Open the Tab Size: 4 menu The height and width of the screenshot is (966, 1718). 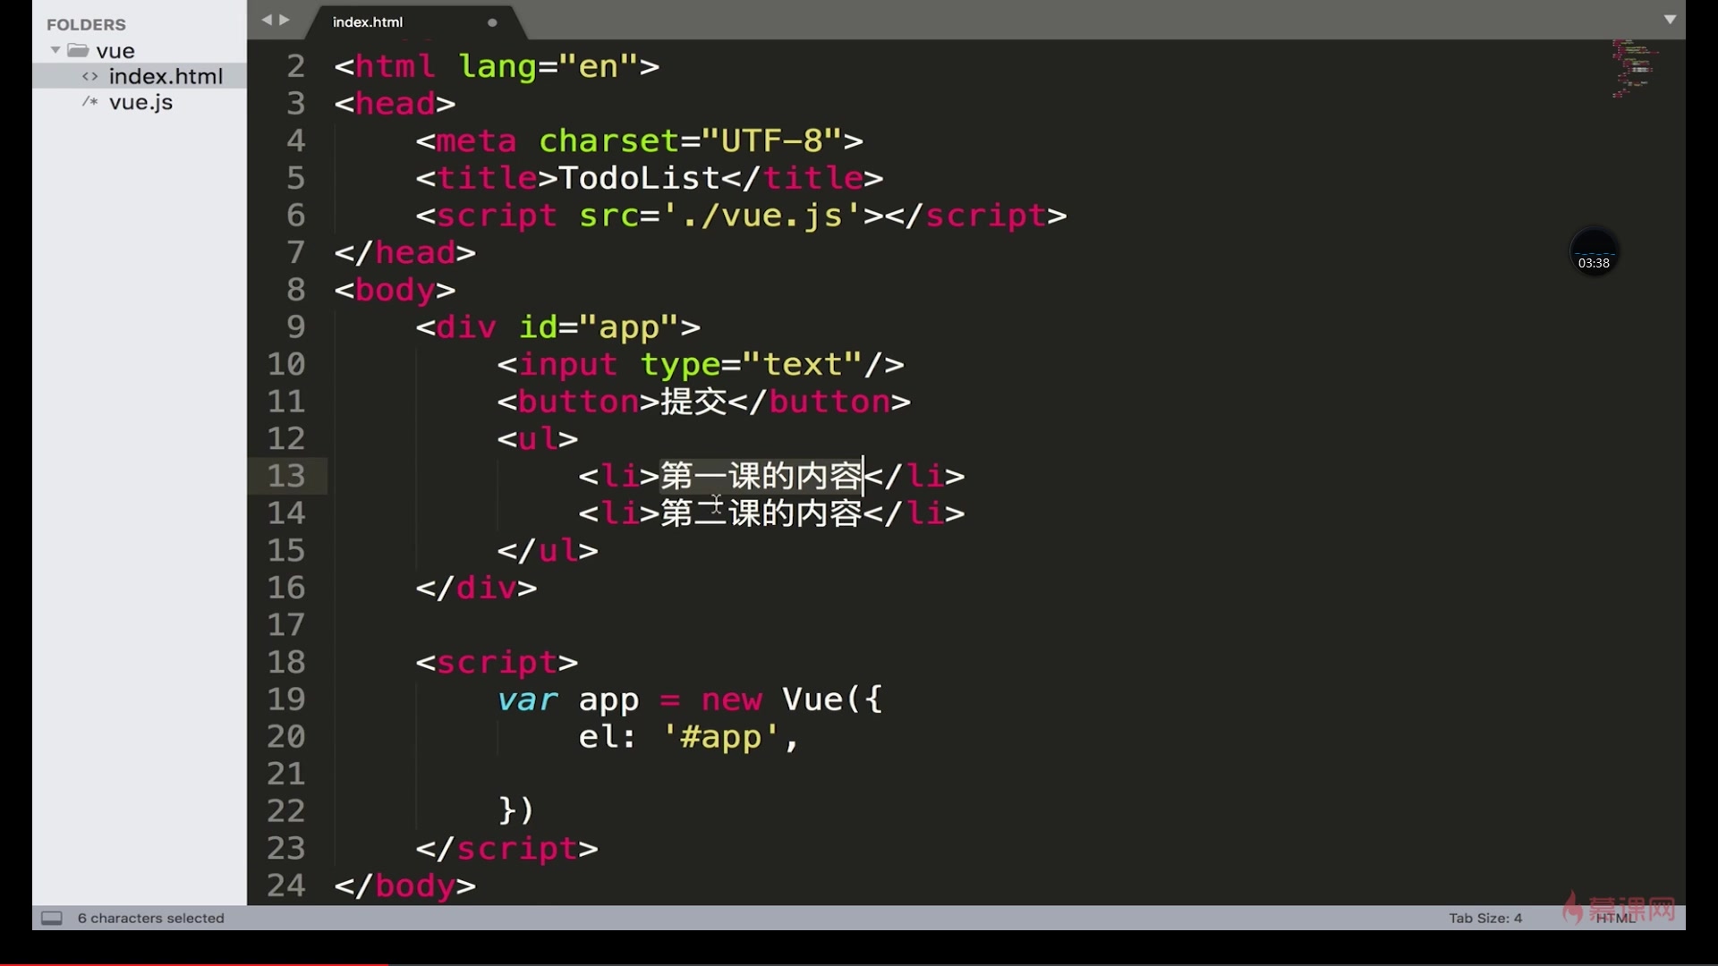click(1485, 918)
